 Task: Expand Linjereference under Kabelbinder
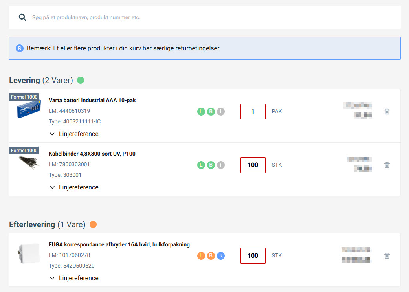pyautogui.click(x=74, y=187)
